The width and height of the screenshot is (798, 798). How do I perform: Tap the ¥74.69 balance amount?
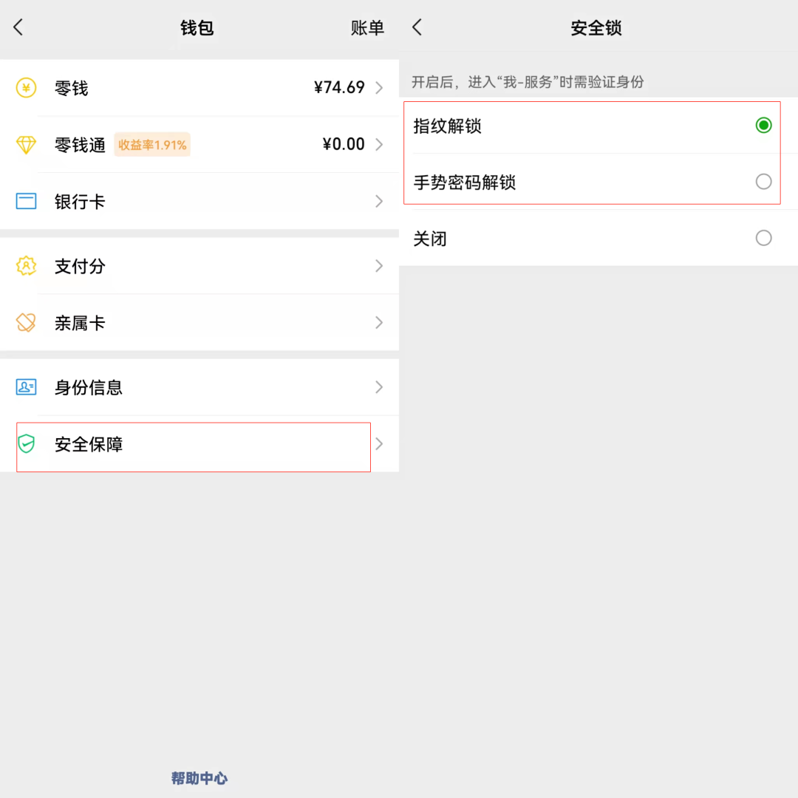click(339, 87)
